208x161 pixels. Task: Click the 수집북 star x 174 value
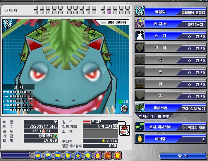[x=100, y=141]
